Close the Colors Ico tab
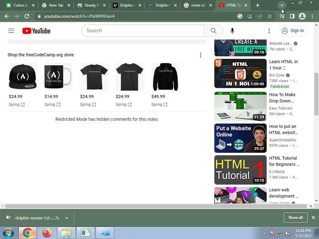The width and height of the screenshot is (319, 239). pos(33,6)
